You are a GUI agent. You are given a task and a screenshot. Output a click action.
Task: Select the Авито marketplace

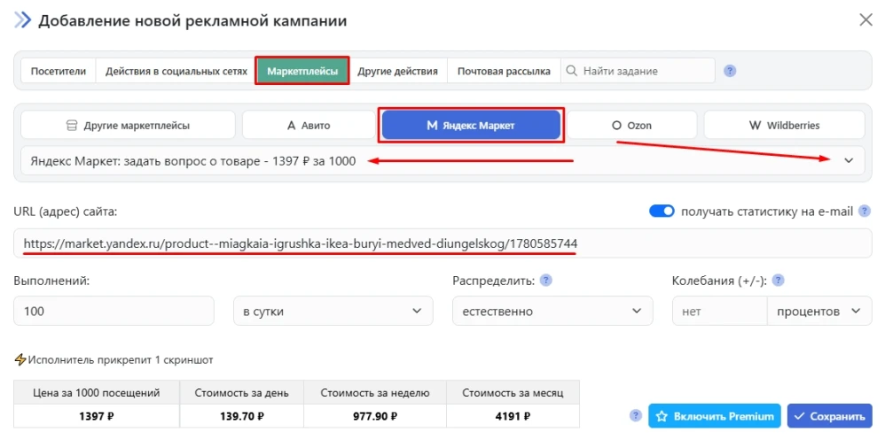coord(309,125)
